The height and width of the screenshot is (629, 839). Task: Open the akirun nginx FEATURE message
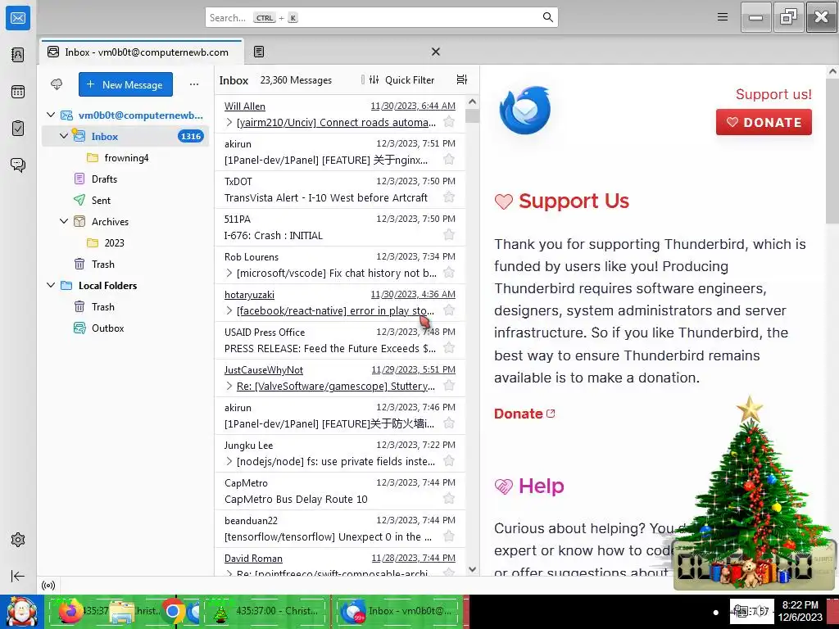340,152
